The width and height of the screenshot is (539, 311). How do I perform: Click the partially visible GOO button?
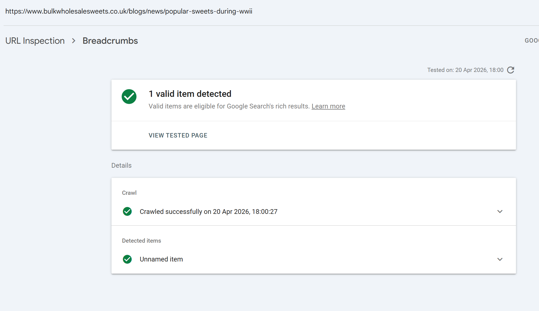(532, 41)
